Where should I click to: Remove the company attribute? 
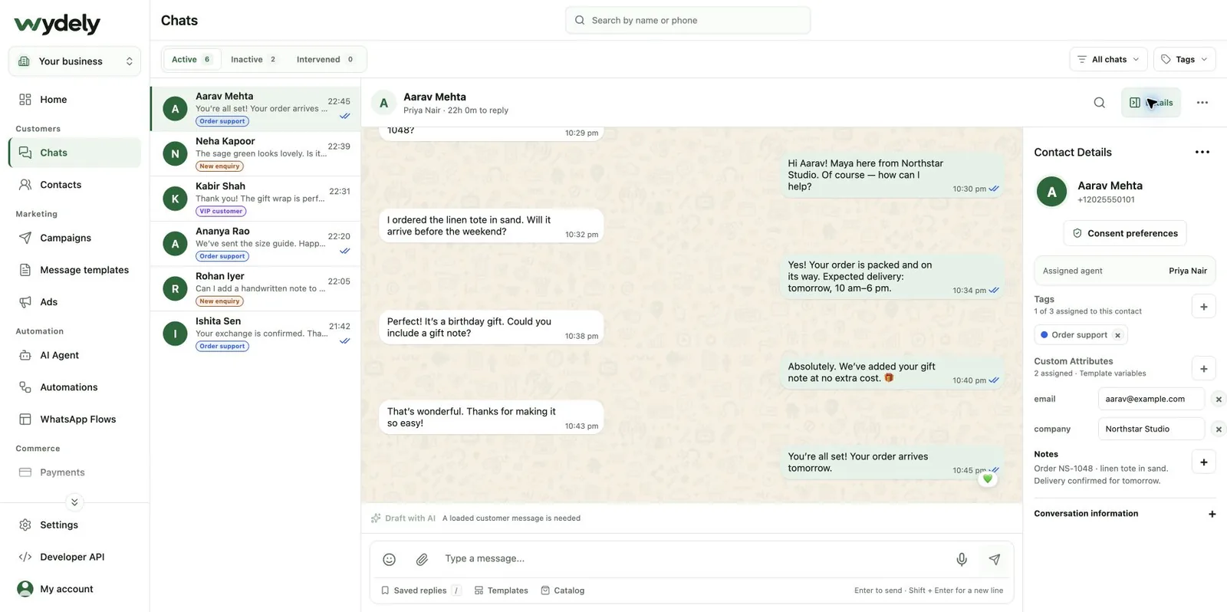tap(1218, 429)
